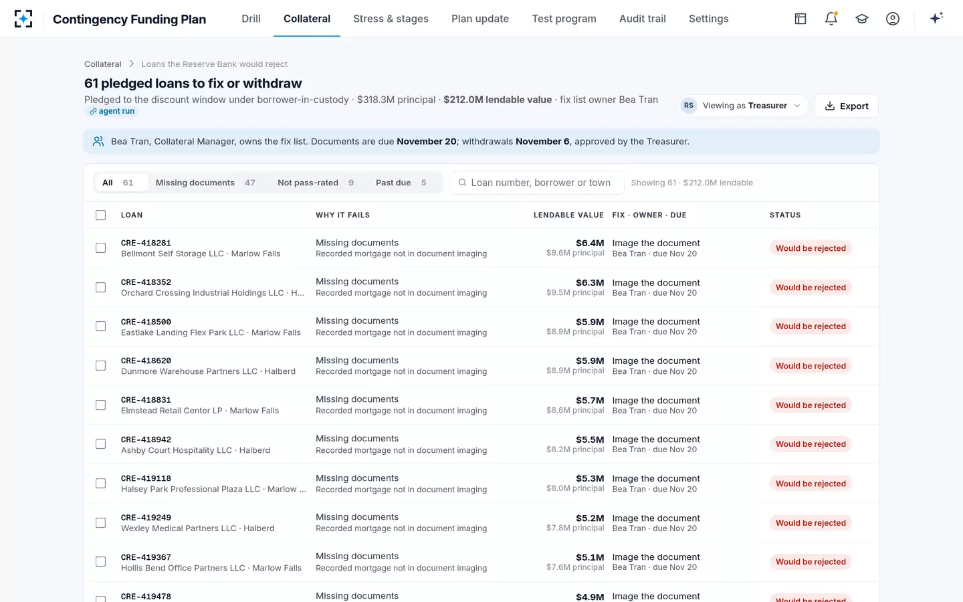The image size is (963, 602).
Task: Click the $5.5M lendable value cell
Action: point(590,439)
